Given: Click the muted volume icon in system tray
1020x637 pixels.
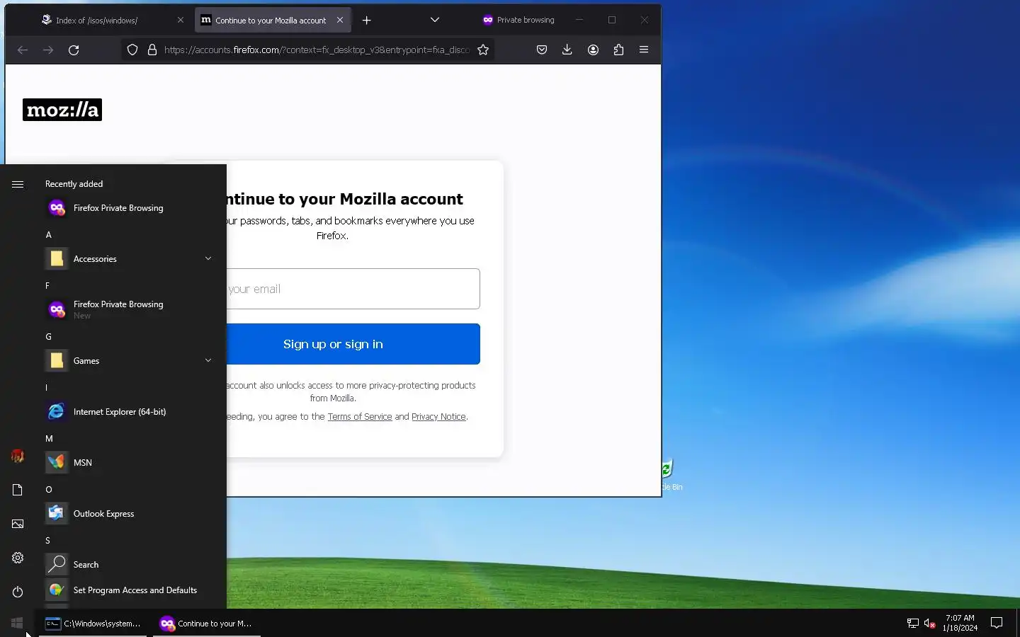Looking at the screenshot, I should [930, 624].
